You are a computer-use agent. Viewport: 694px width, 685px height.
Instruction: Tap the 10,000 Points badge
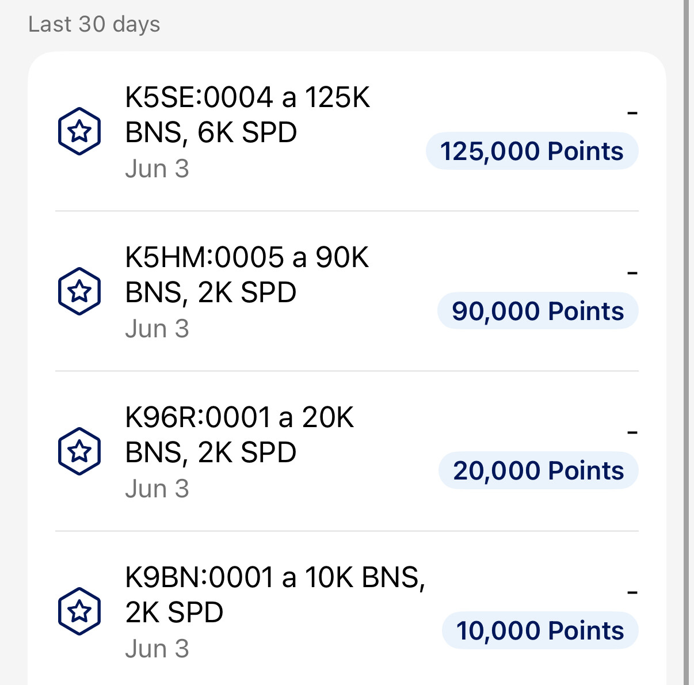point(540,631)
